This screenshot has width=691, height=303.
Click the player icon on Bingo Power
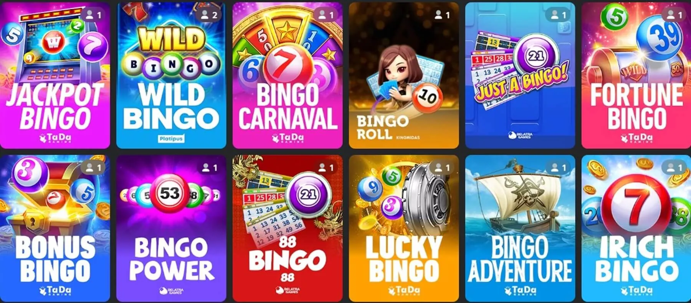pyautogui.click(x=206, y=168)
